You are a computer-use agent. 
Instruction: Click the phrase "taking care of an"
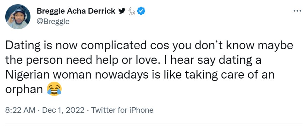[230, 75]
